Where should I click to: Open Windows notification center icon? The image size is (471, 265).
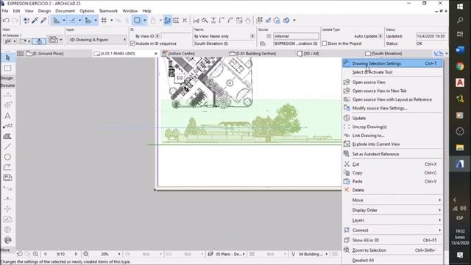tap(460, 255)
